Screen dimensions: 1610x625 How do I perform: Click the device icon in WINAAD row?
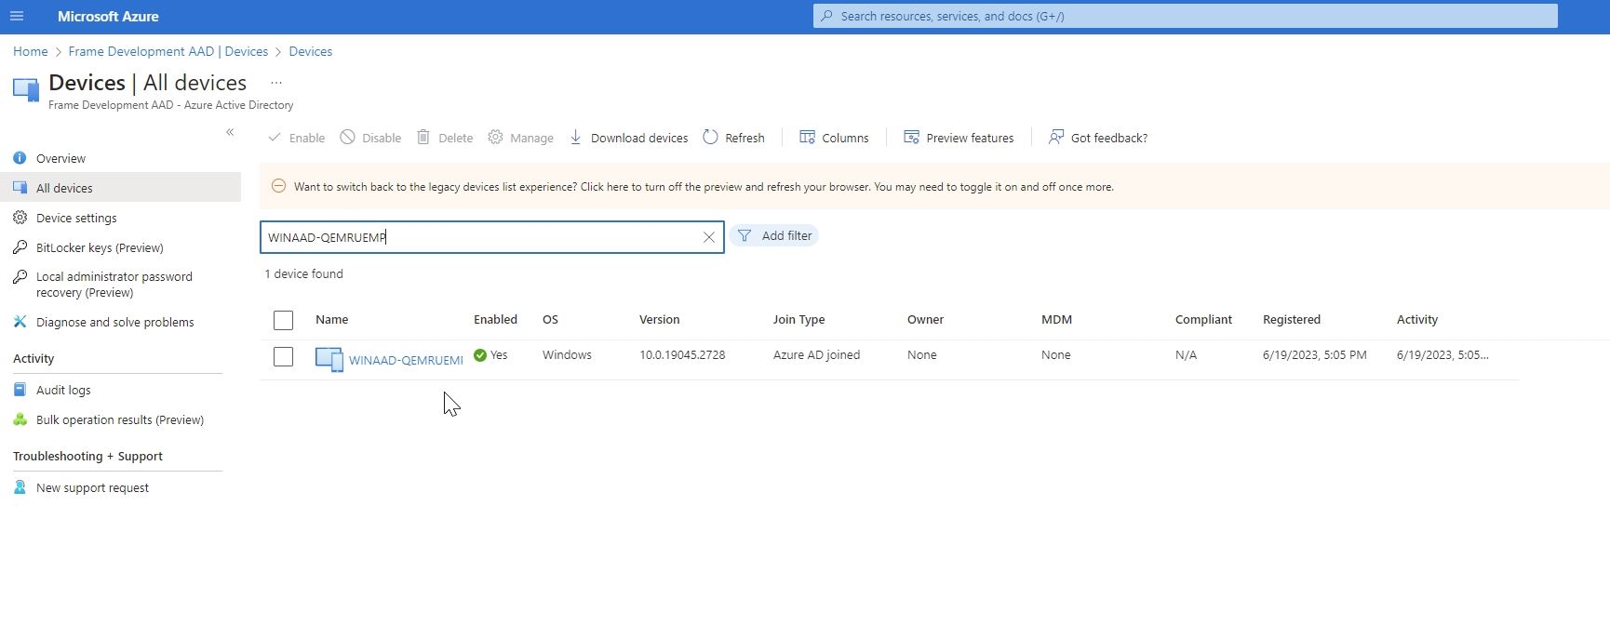(329, 359)
